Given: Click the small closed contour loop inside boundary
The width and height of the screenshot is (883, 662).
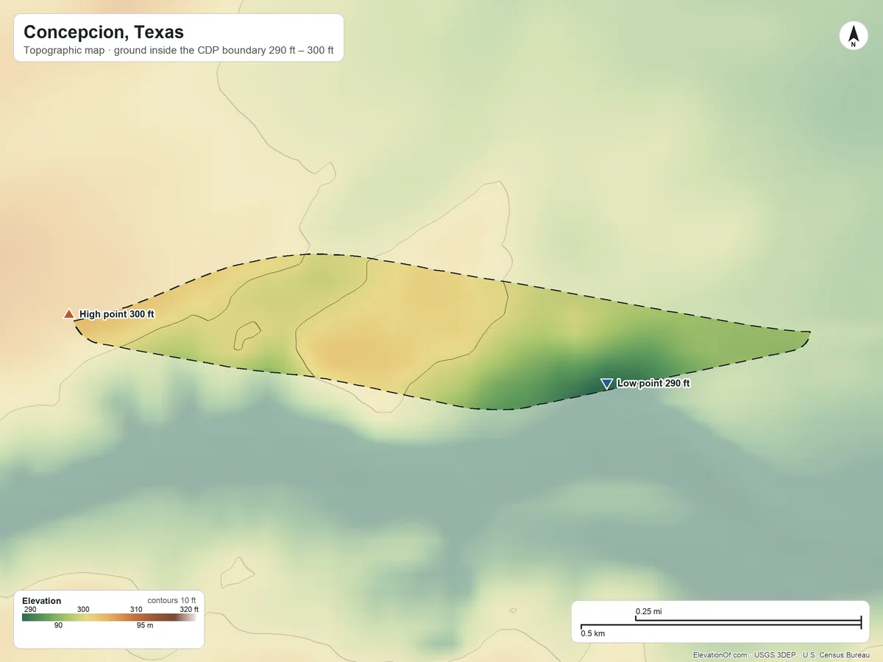Looking at the screenshot, I should pos(247,335).
